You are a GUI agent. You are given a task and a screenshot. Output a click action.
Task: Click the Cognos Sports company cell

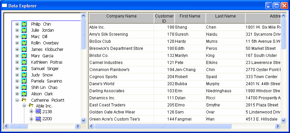click(x=121, y=77)
